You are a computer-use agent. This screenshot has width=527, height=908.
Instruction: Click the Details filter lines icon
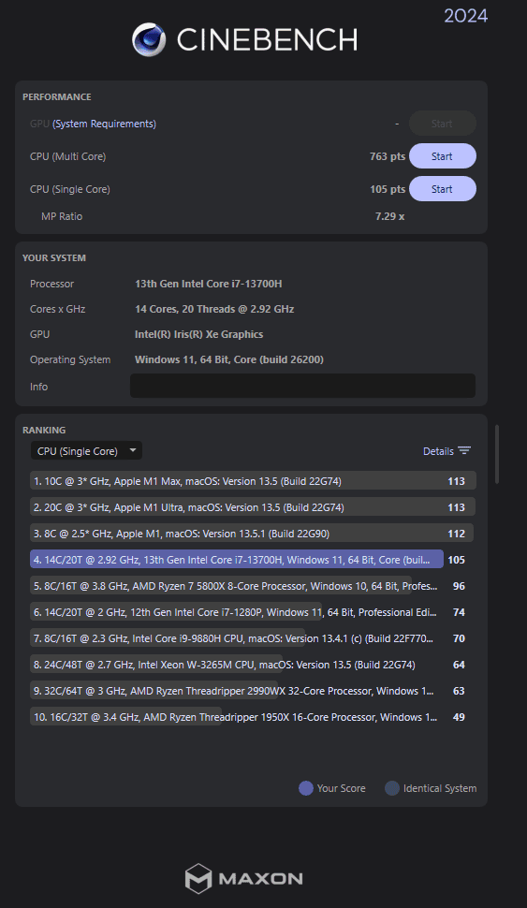pos(464,450)
